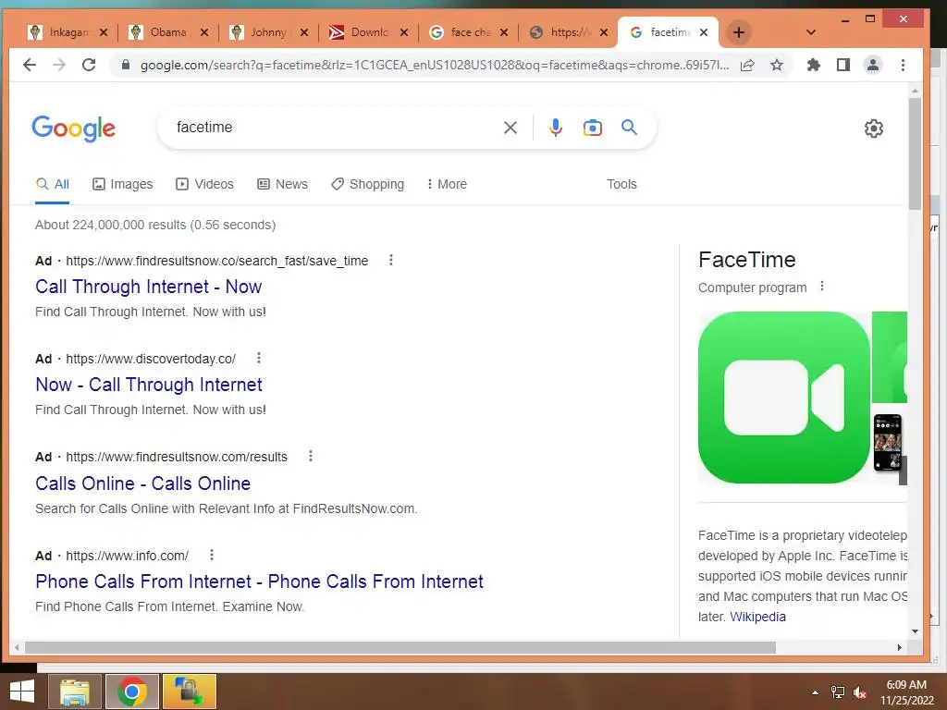Open options for findresultsnow.com/results ad

pyautogui.click(x=311, y=457)
